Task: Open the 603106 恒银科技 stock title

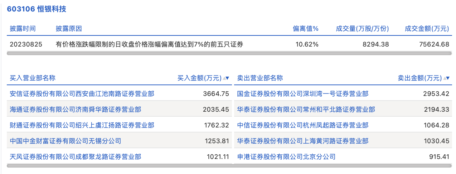Action: click(x=37, y=9)
